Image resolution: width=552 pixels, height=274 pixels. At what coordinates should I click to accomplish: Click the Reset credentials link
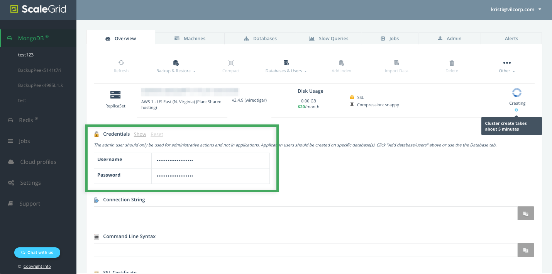point(157,134)
